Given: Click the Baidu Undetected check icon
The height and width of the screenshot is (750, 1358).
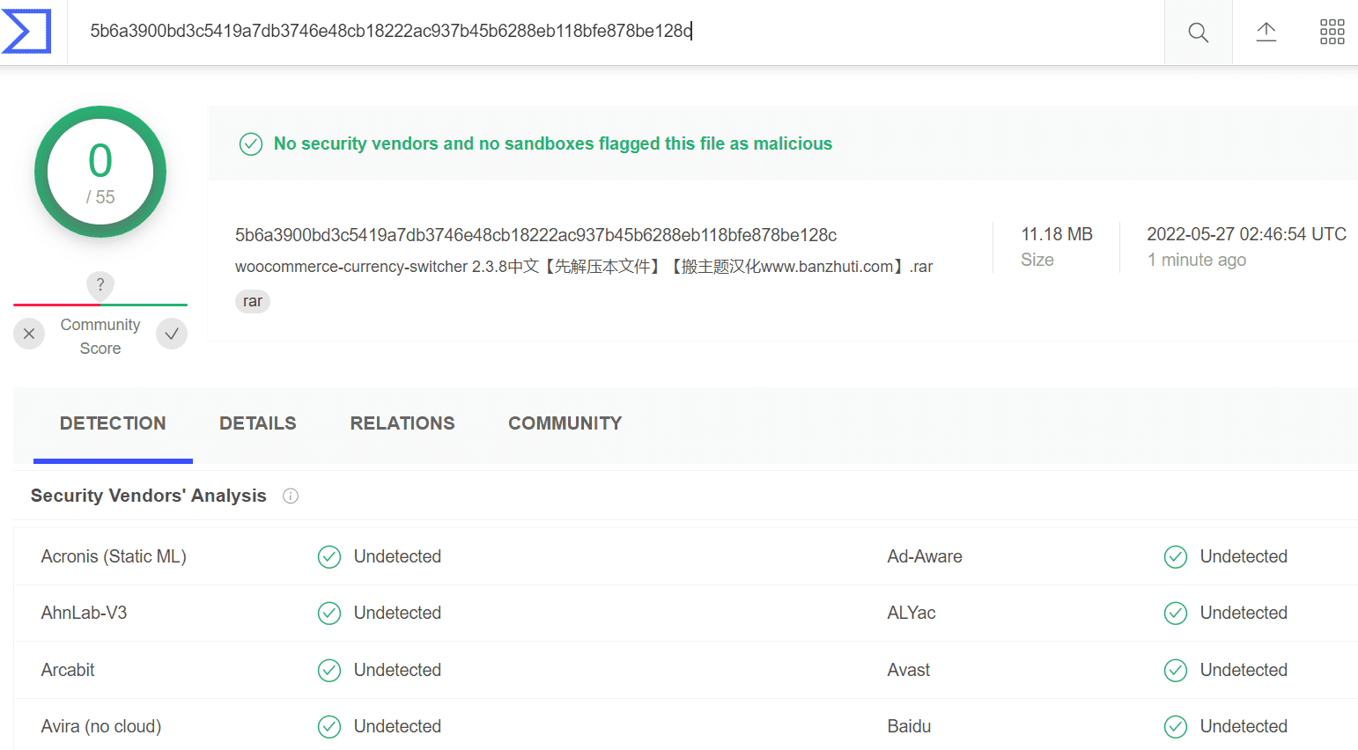Looking at the screenshot, I should [x=1176, y=727].
